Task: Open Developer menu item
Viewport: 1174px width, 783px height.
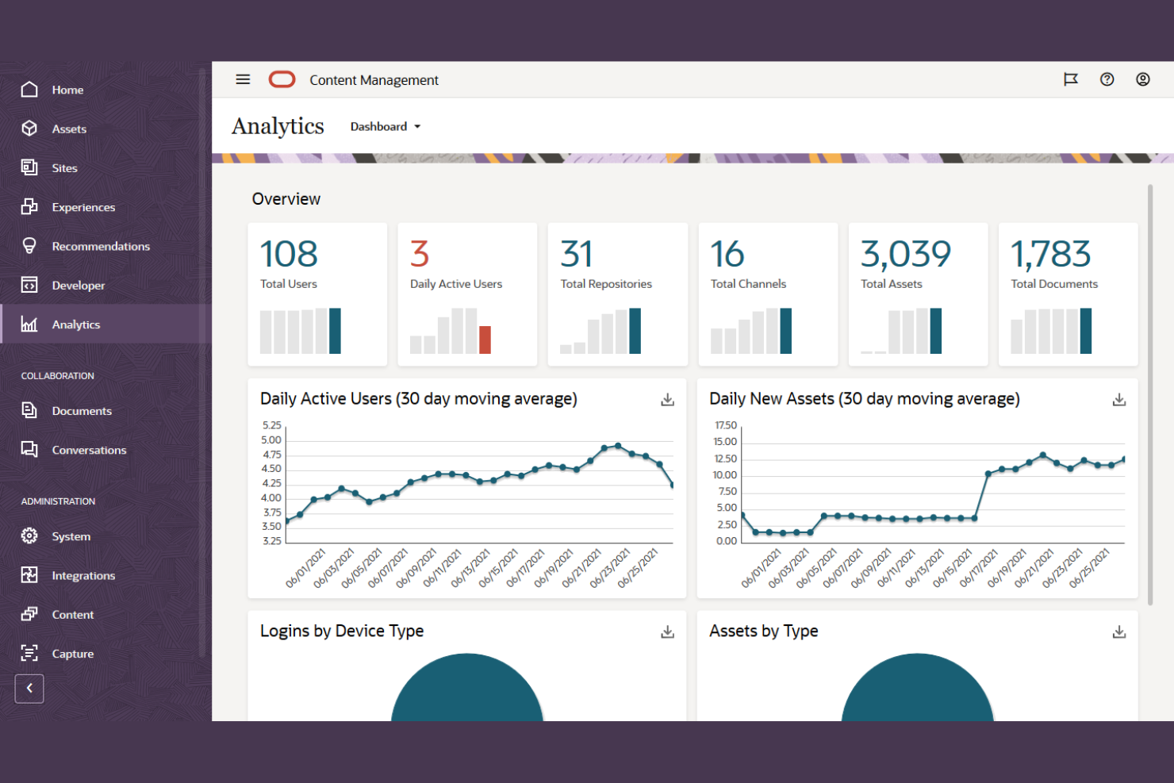Action: click(78, 286)
